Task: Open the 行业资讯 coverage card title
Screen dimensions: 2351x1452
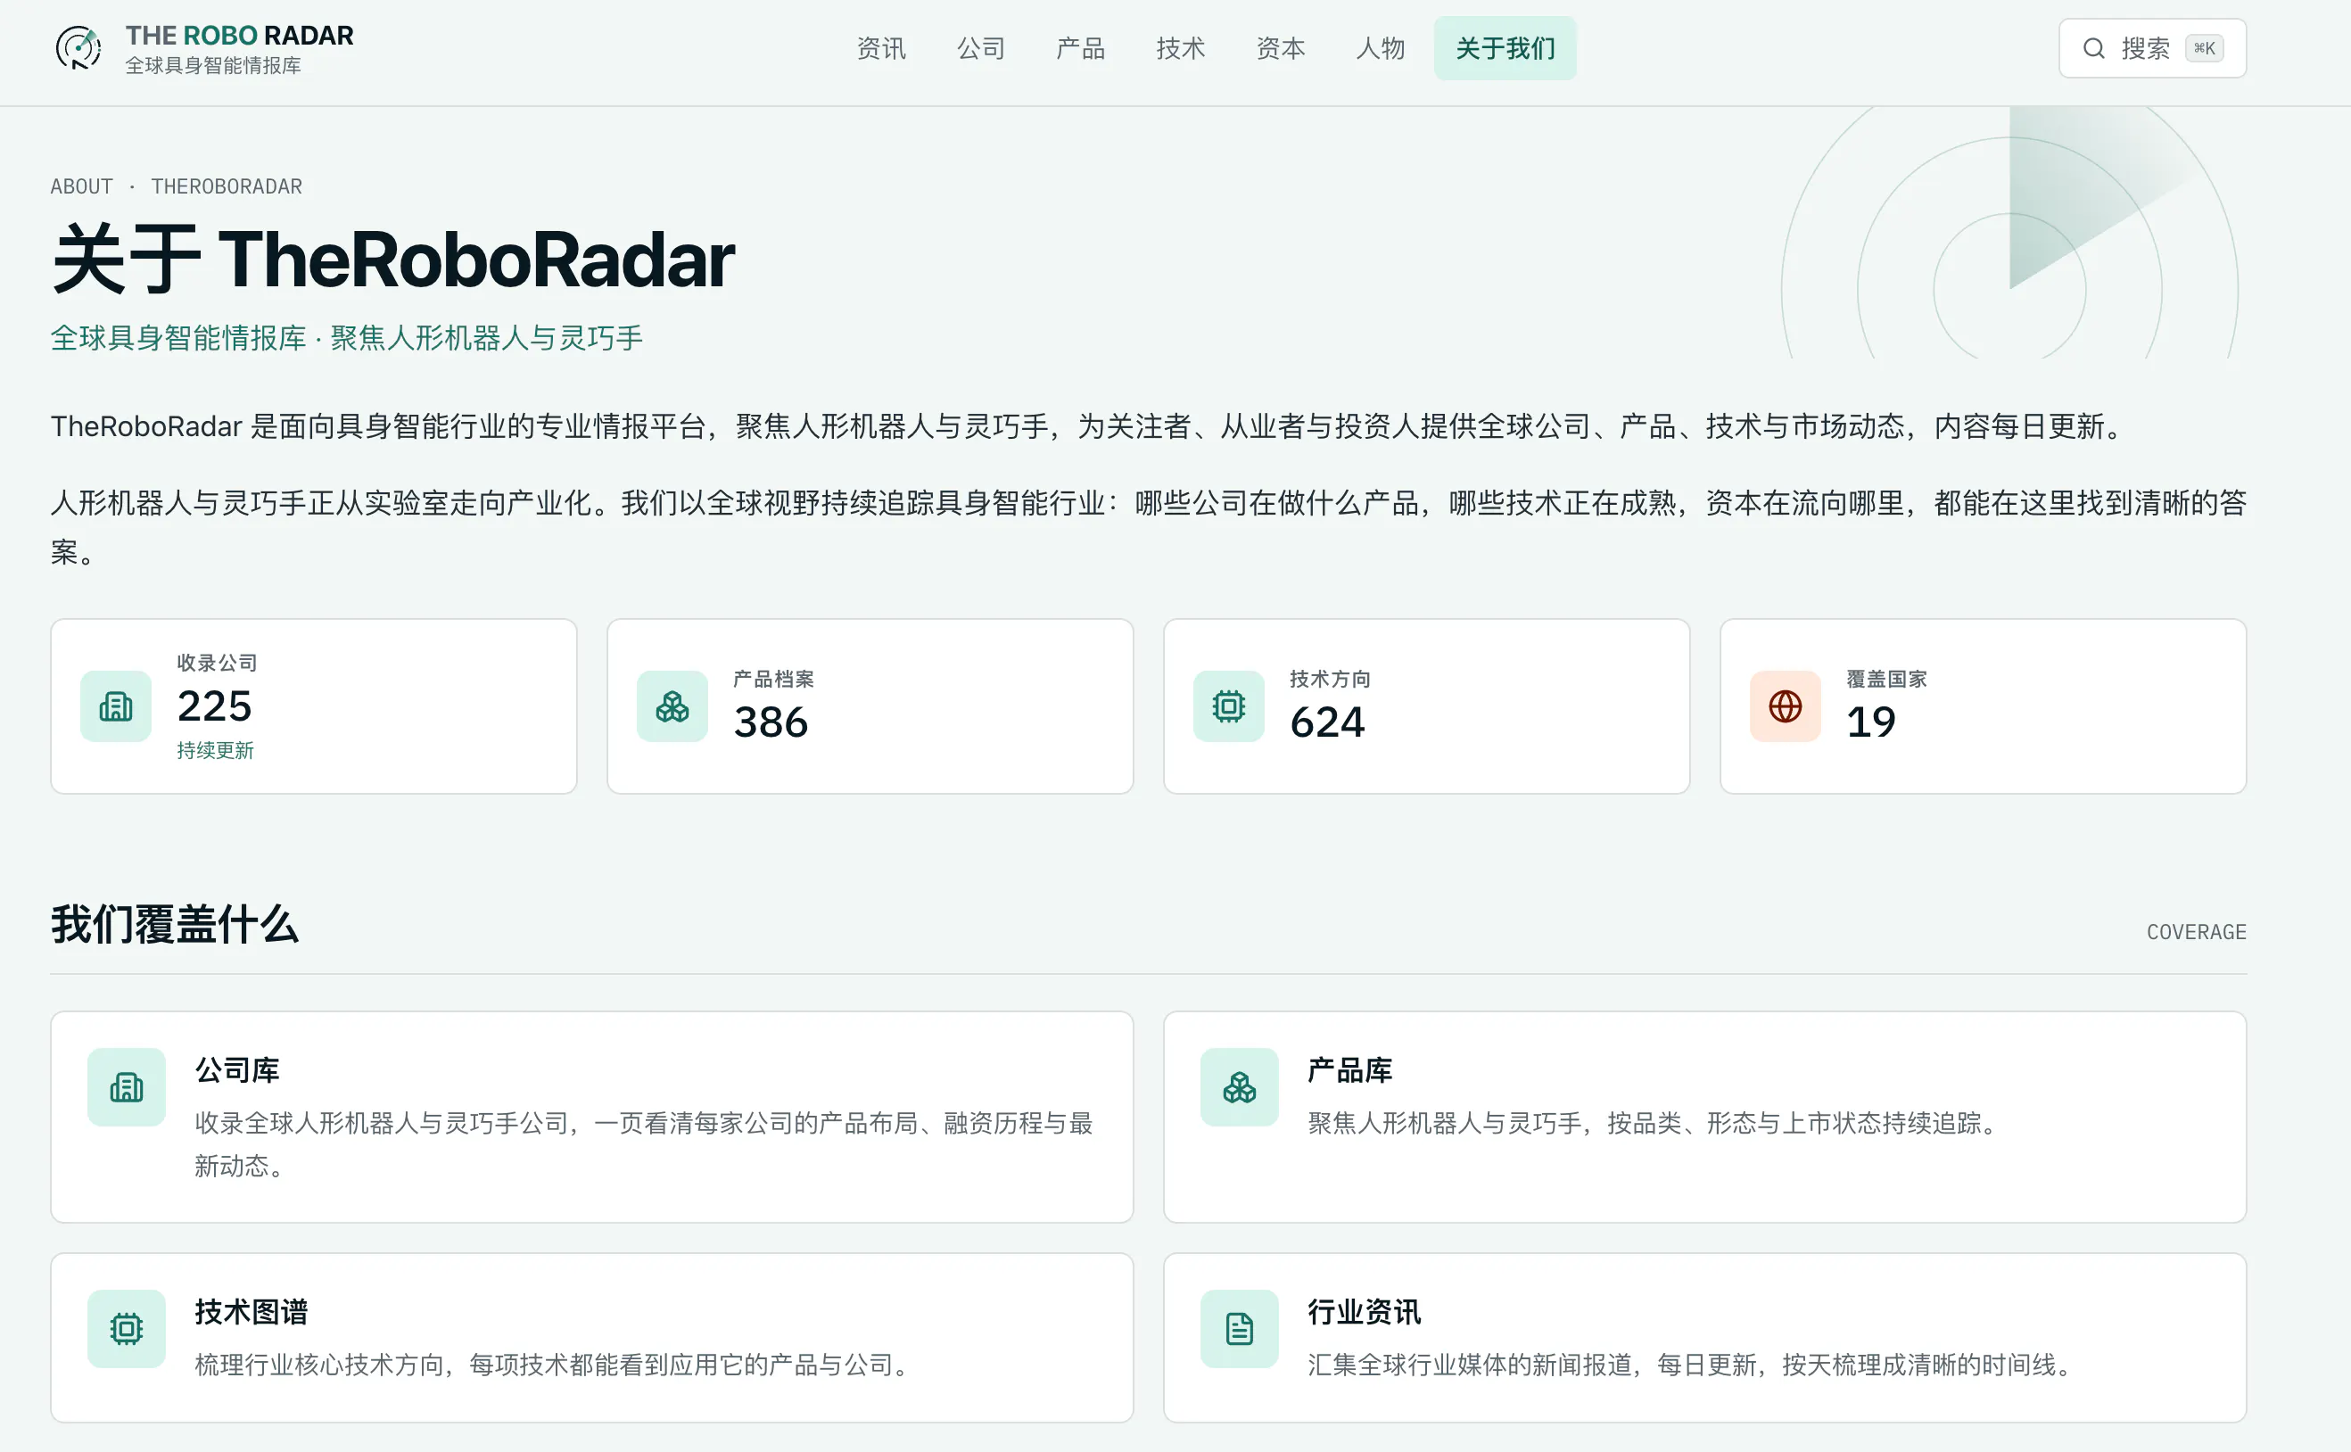Action: coord(1364,1312)
